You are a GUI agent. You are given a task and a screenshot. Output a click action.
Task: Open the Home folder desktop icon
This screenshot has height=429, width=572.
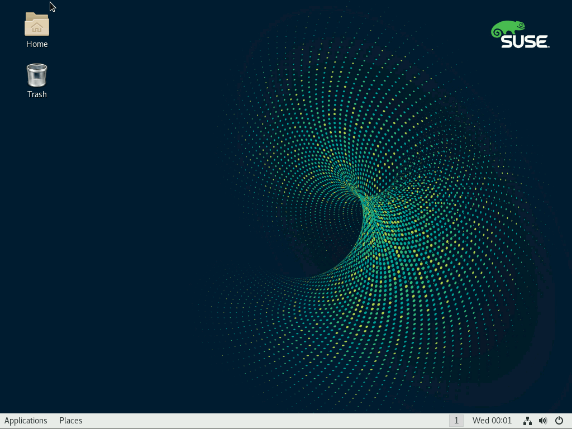(x=37, y=25)
